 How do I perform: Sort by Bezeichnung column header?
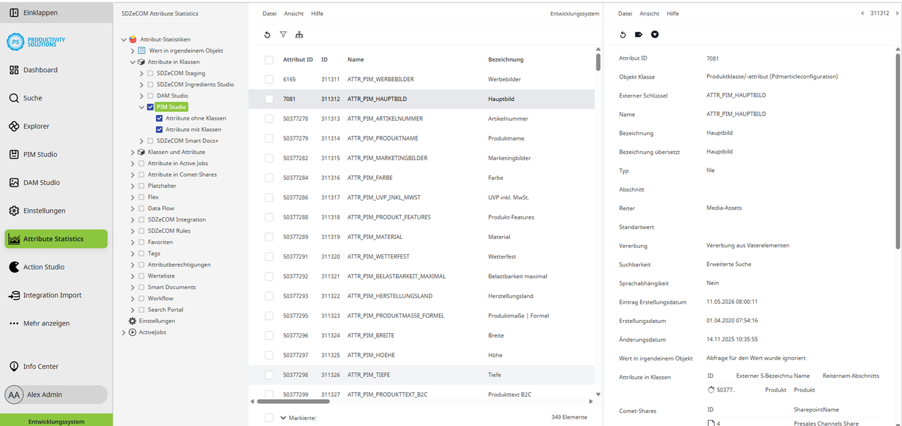click(x=506, y=60)
